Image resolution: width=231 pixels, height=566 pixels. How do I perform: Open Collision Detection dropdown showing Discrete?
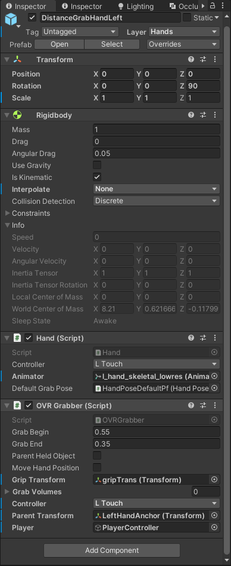click(x=157, y=201)
